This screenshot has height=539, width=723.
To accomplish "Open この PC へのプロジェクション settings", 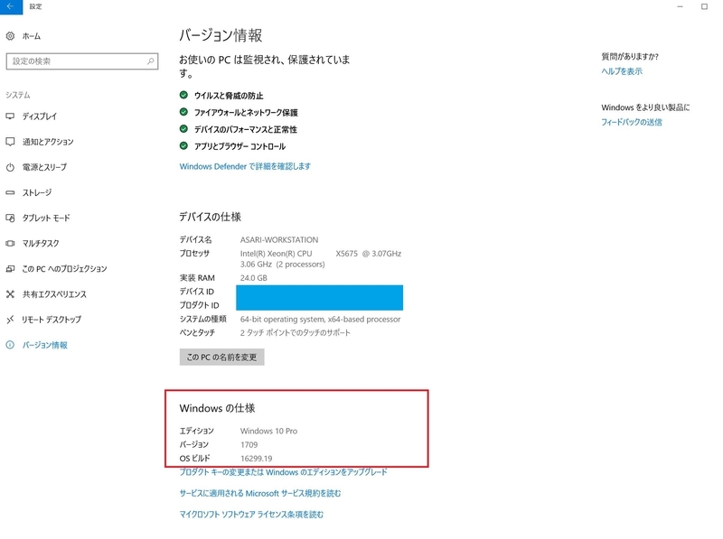I will 64,268.
